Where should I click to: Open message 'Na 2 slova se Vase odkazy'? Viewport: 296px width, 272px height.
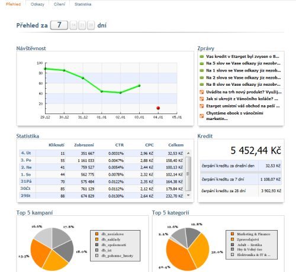(x=243, y=77)
